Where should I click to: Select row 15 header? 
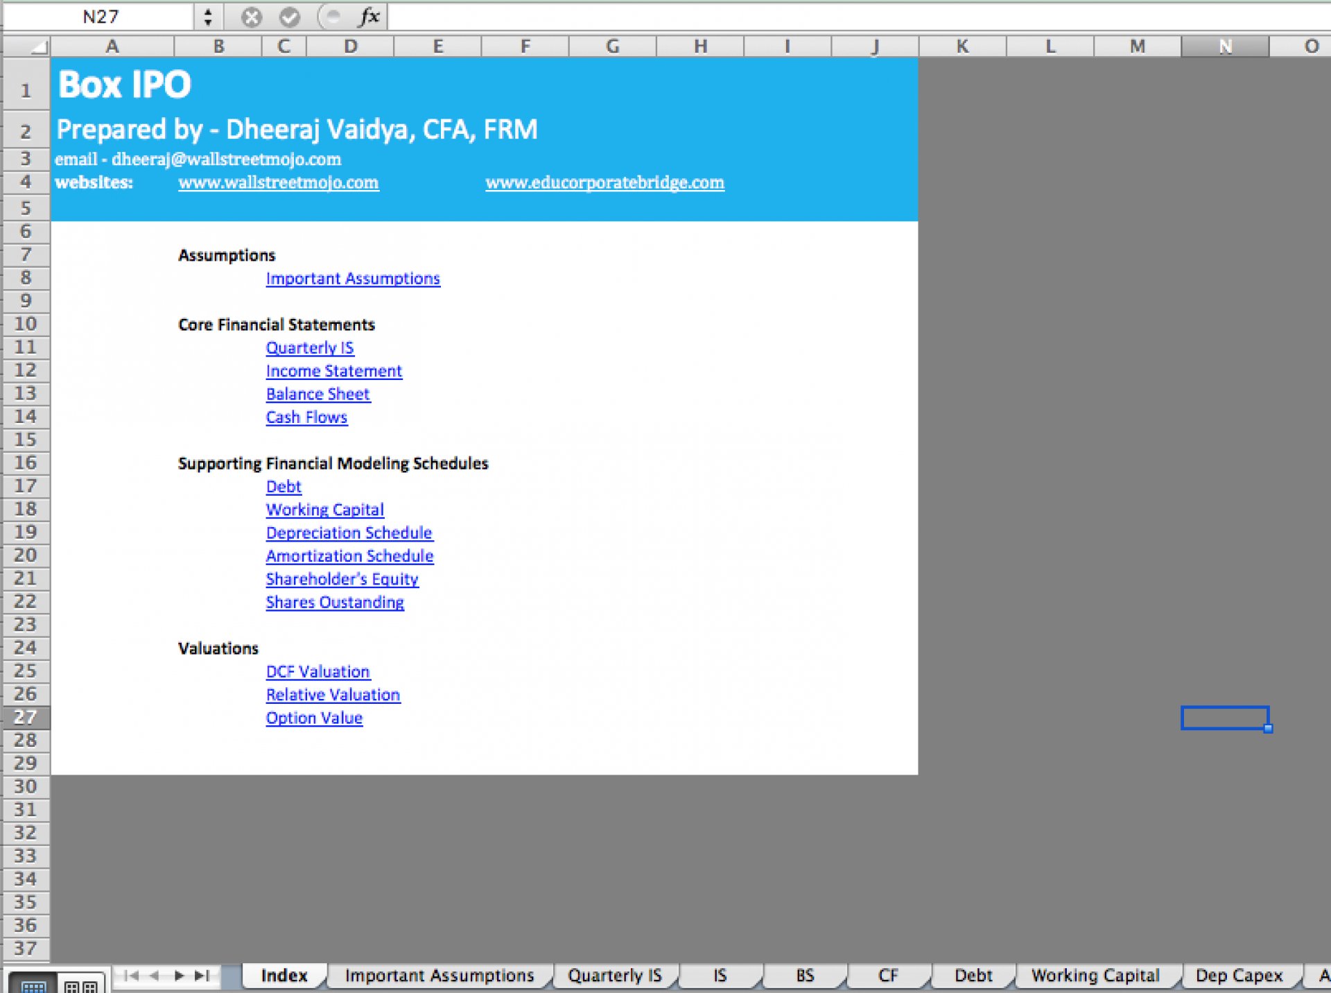click(26, 440)
